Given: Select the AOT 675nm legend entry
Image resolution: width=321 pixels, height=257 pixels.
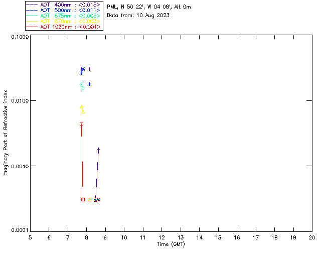Looking at the screenshot, I should tap(64, 16).
